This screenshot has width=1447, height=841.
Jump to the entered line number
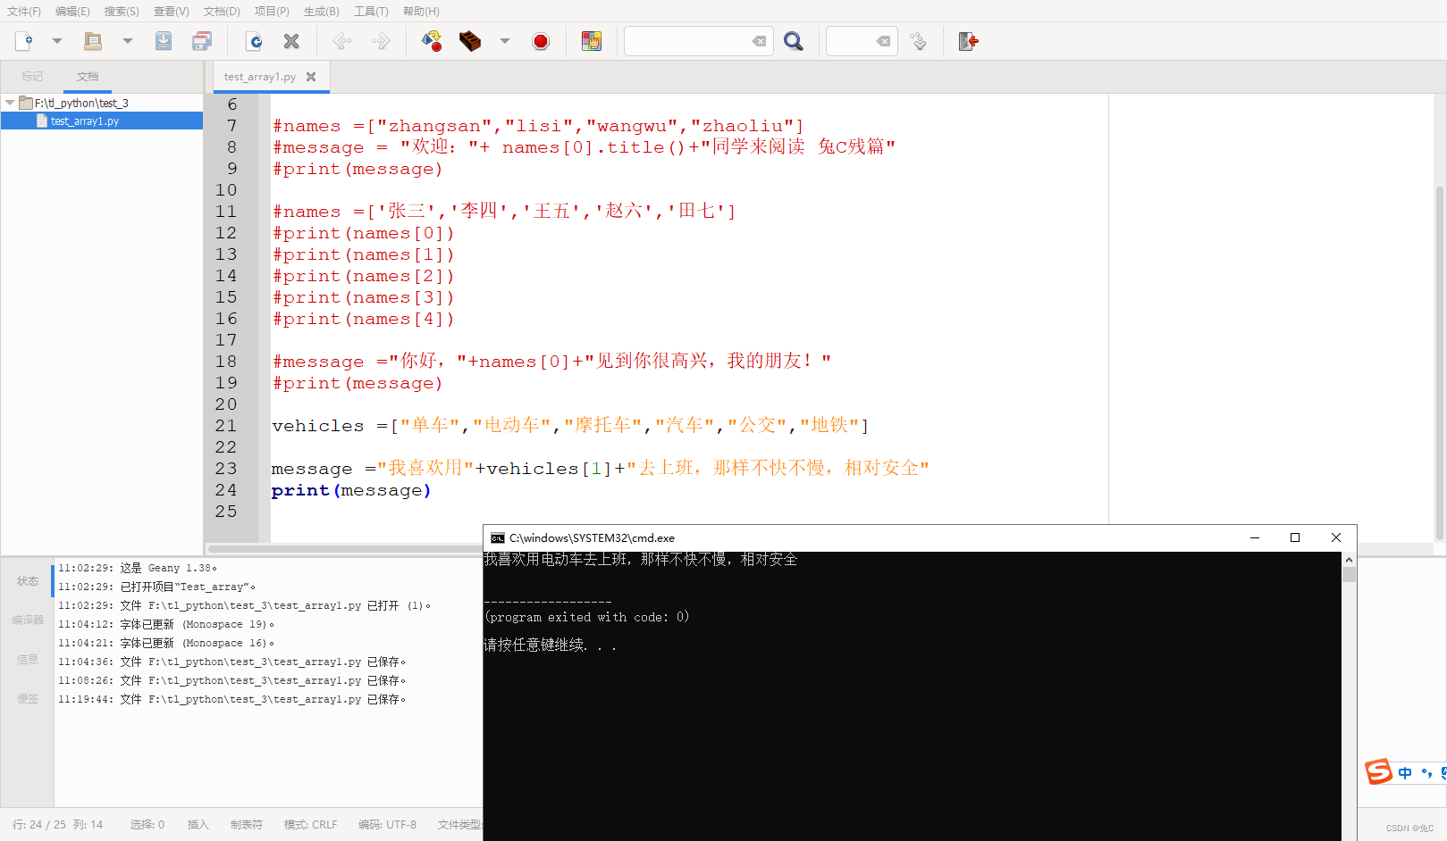[918, 41]
